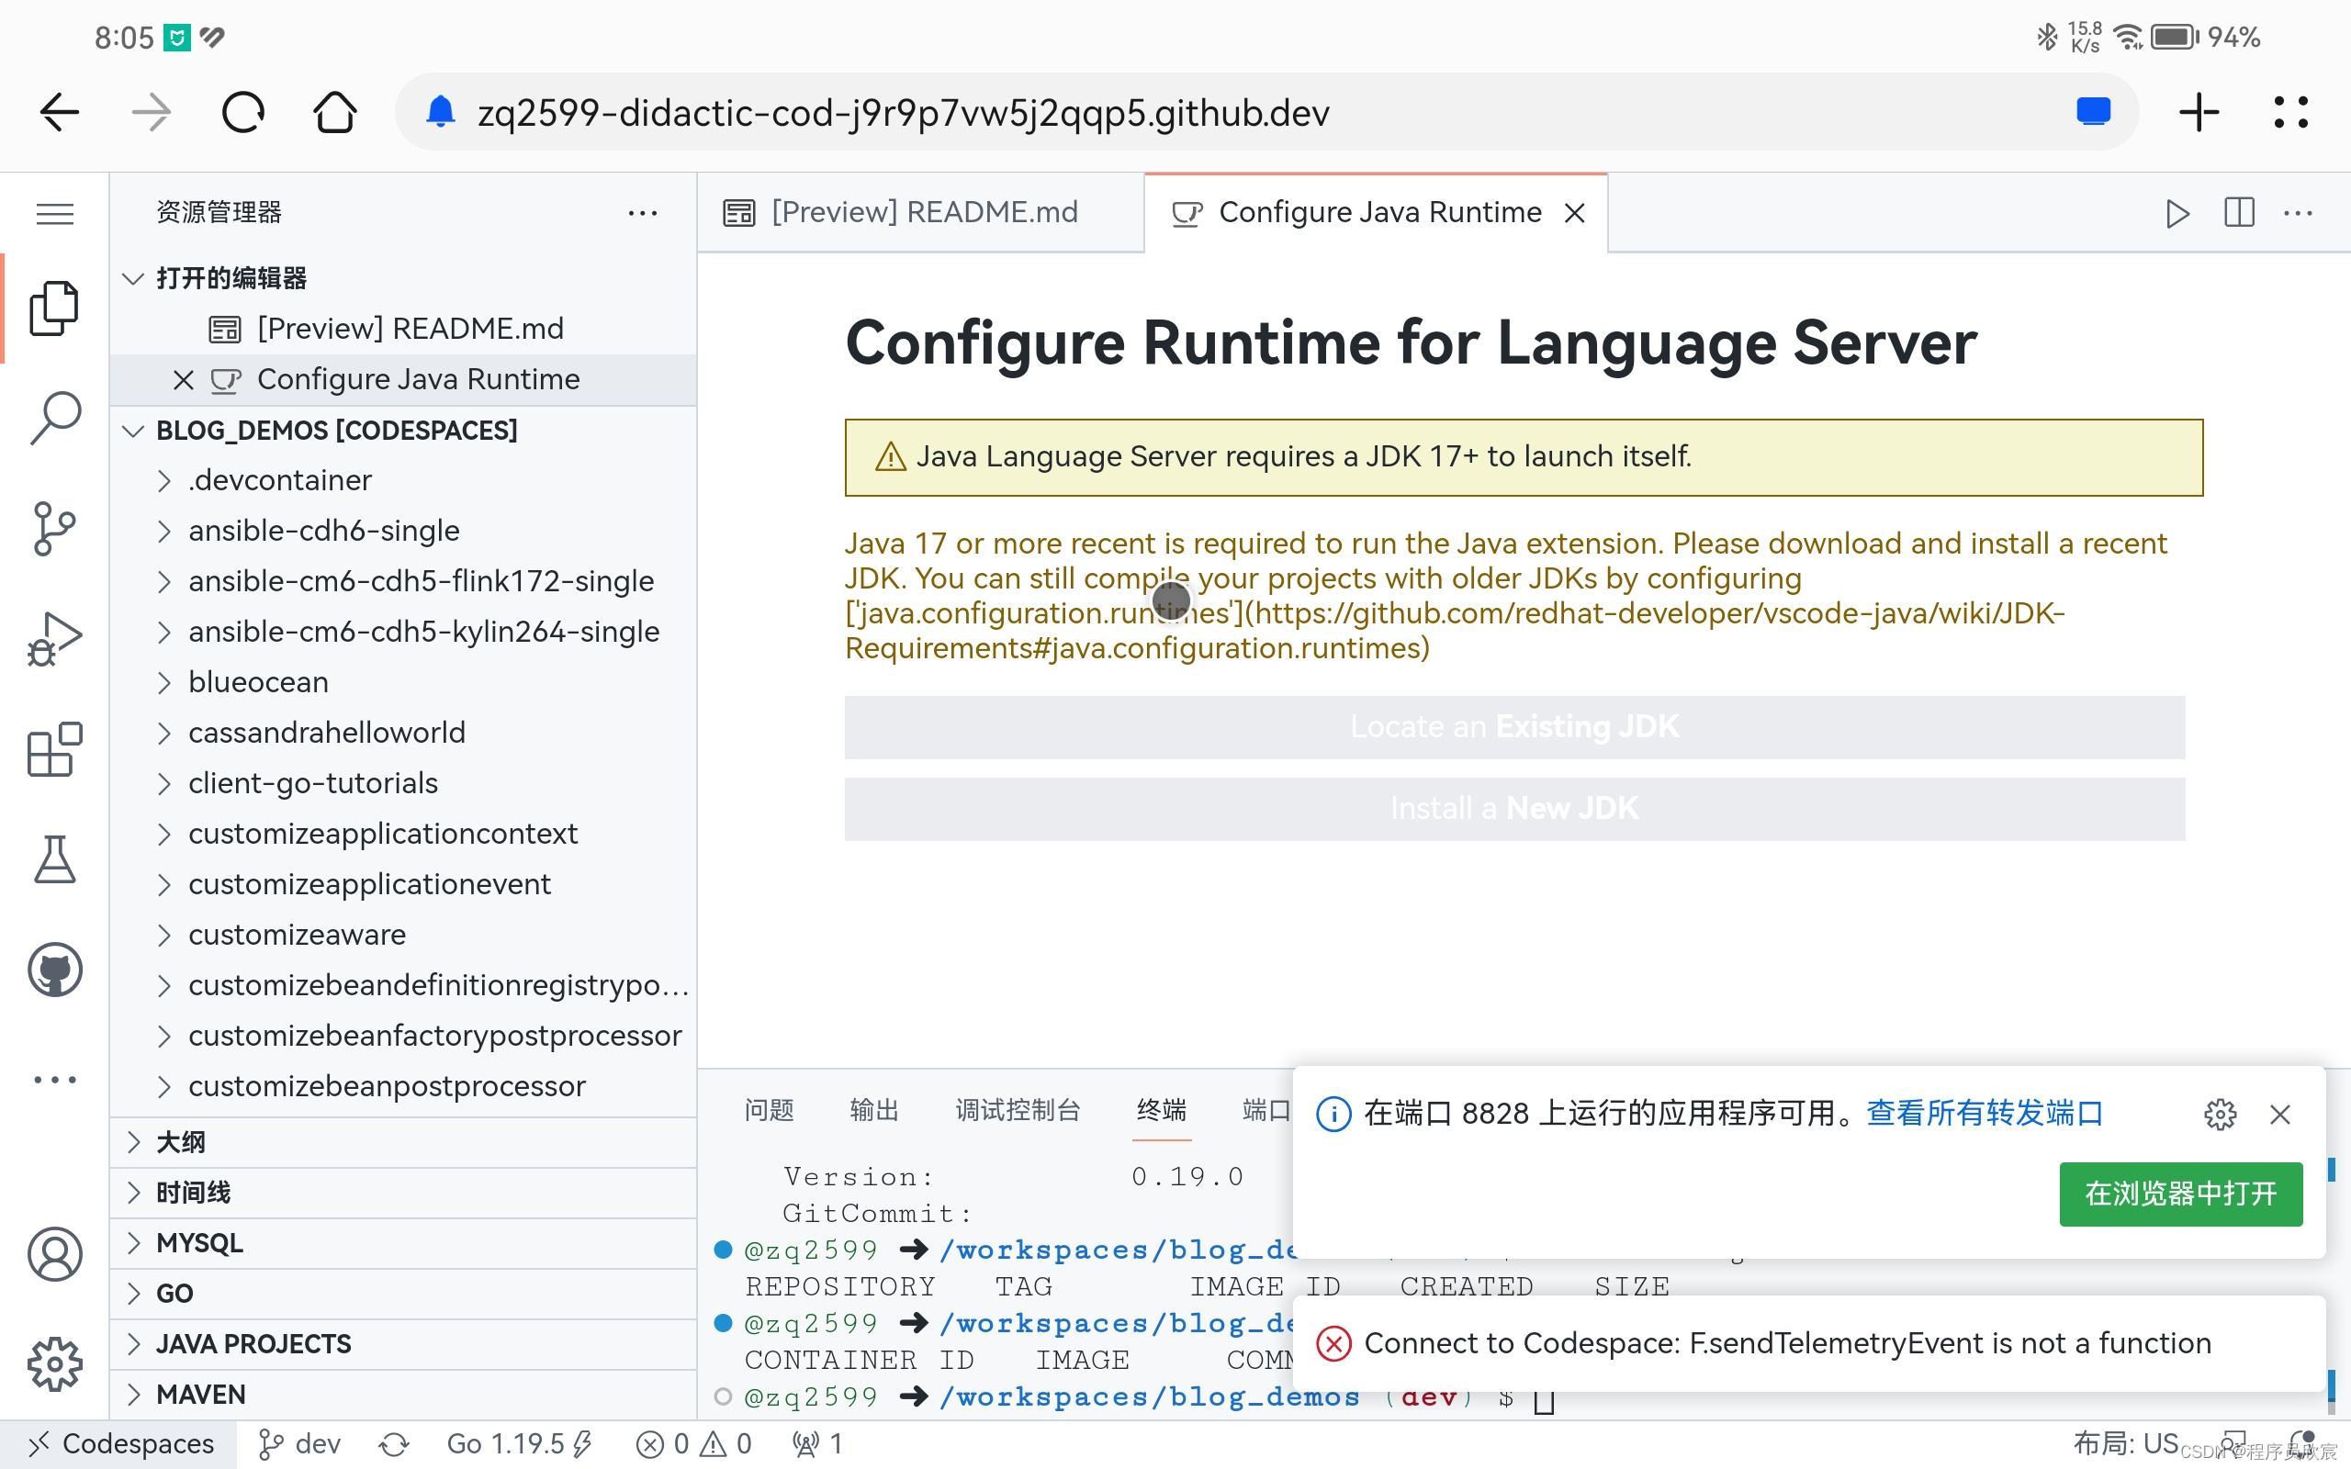The image size is (2351, 1469).
Task: Click the 在浏览器中打开 green button
Action: point(2181,1194)
